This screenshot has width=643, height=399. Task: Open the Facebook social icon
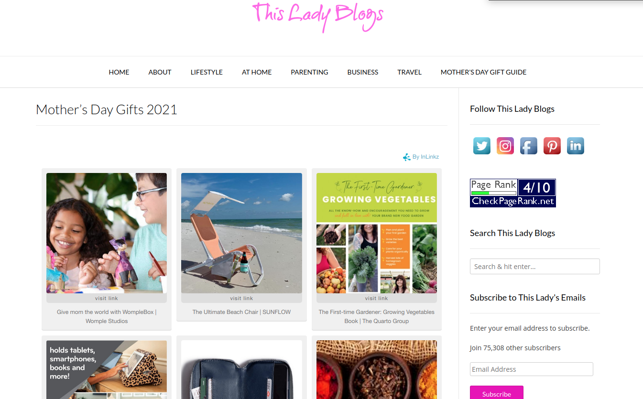[528, 146]
